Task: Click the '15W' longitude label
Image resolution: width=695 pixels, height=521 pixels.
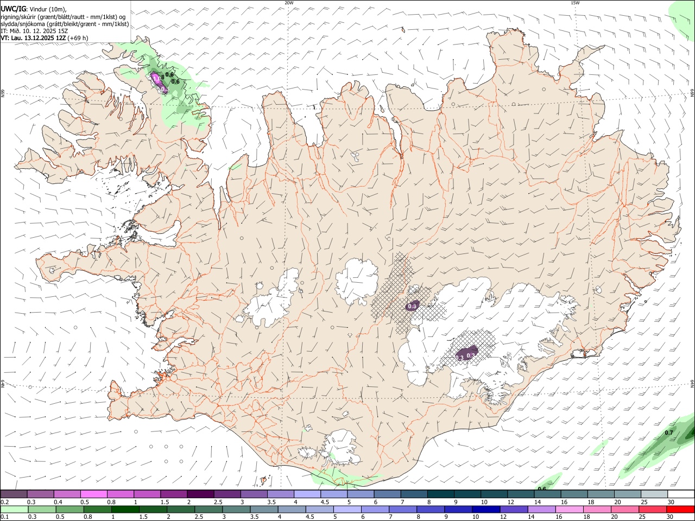Action: pos(575,3)
